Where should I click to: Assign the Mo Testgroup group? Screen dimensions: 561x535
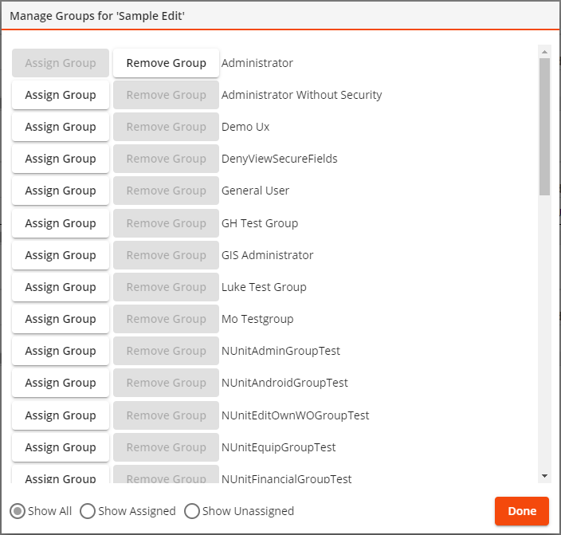click(61, 319)
